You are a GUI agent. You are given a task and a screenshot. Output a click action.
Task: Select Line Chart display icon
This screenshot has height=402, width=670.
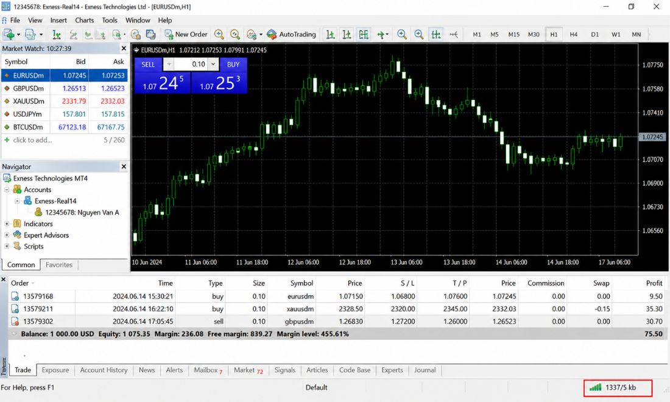point(364,34)
